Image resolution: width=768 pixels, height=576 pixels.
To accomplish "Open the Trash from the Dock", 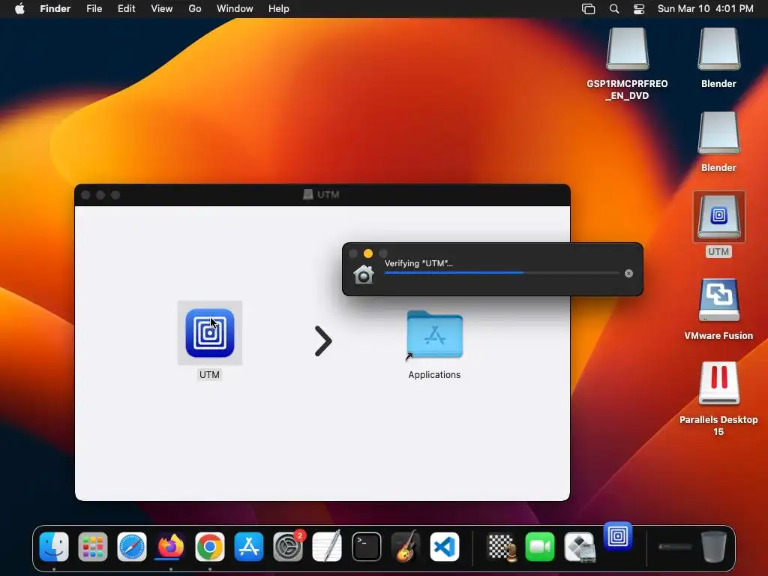I will coord(714,547).
